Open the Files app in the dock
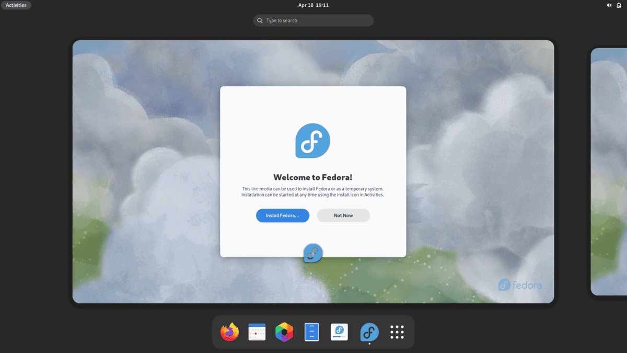Image resolution: width=627 pixels, height=353 pixels. coord(312,332)
